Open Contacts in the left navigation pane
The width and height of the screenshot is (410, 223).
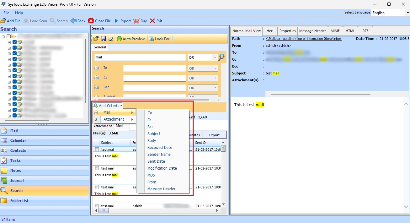[x=45, y=150]
